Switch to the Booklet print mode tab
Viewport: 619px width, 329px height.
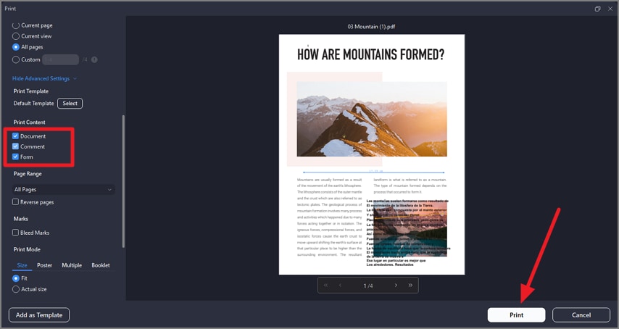[101, 265]
